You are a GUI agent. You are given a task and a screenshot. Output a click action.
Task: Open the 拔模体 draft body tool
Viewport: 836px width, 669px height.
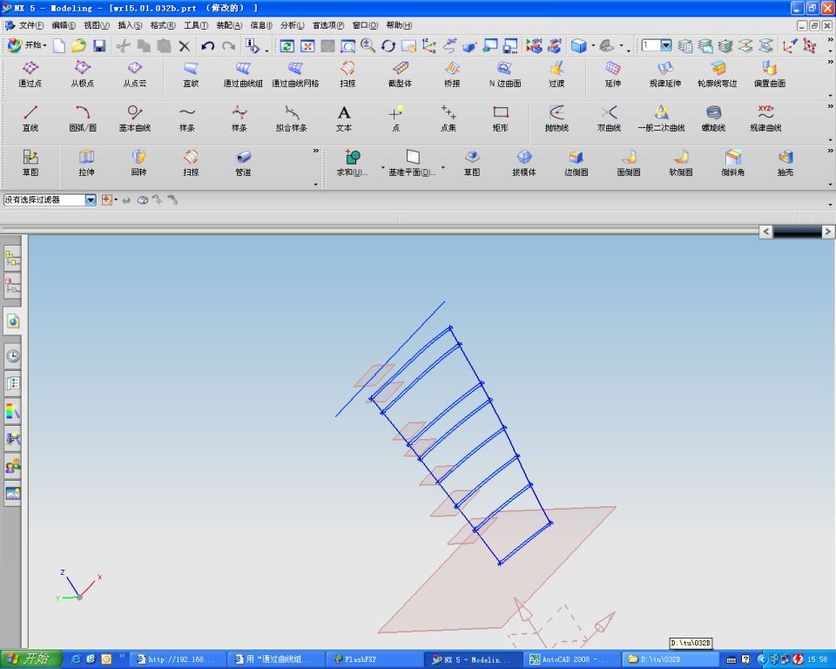(x=524, y=163)
